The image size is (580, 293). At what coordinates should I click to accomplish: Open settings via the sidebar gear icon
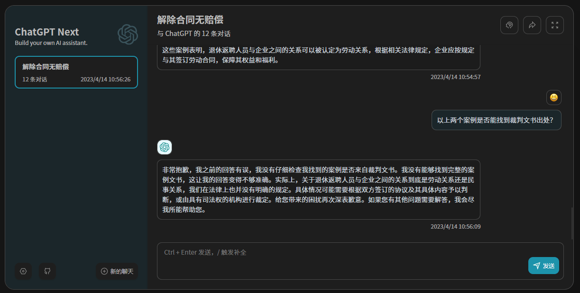click(x=23, y=271)
